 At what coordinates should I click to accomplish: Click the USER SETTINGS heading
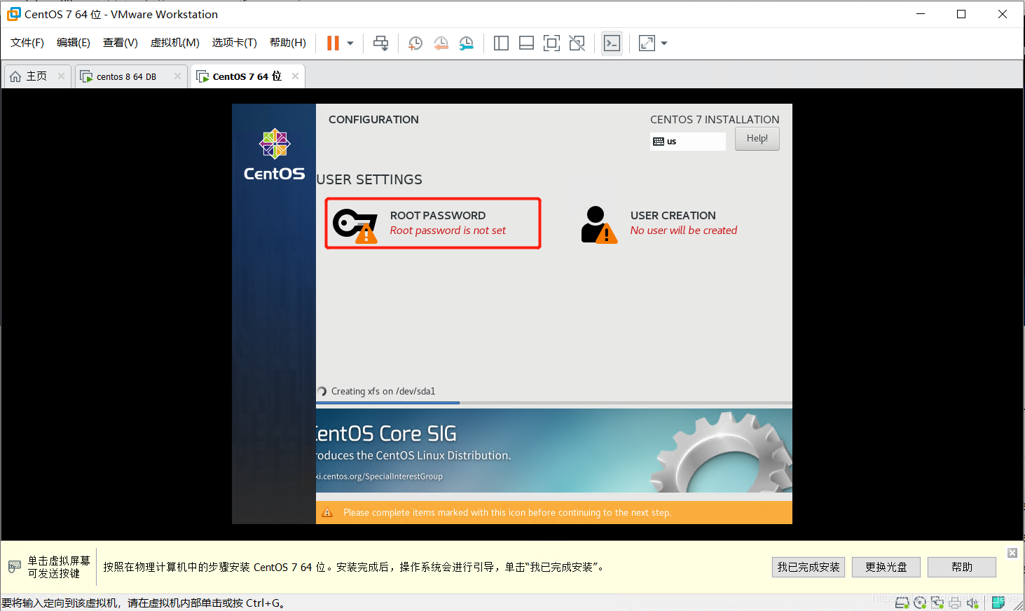369,180
